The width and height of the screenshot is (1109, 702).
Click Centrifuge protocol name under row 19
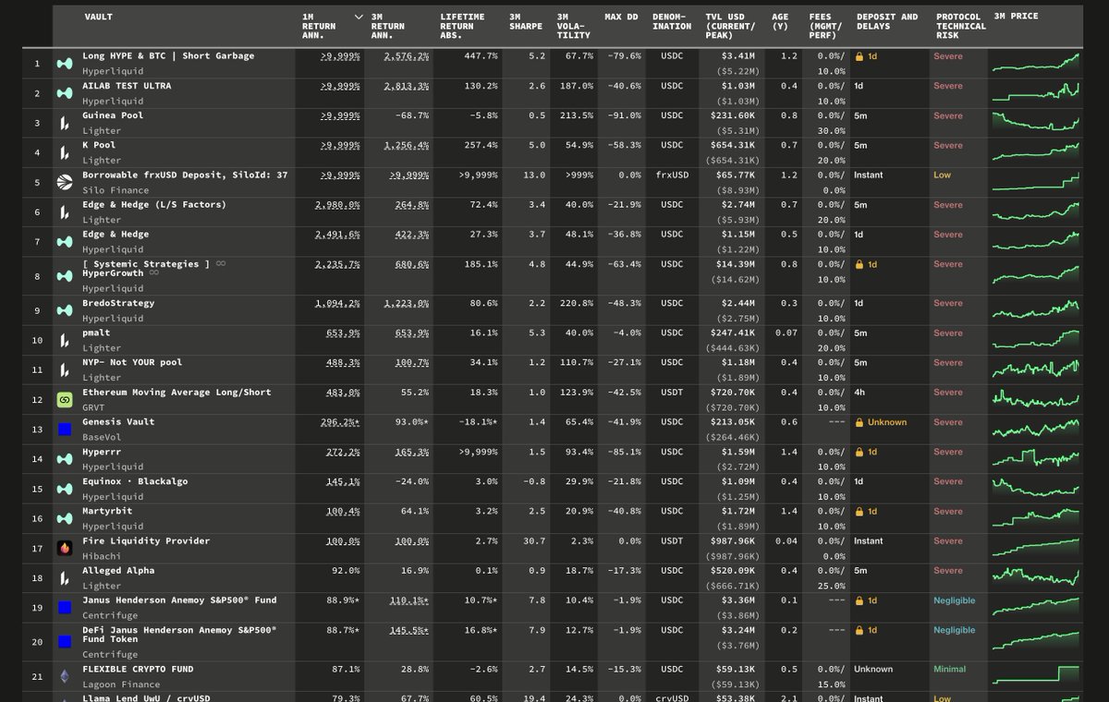[110, 615]
